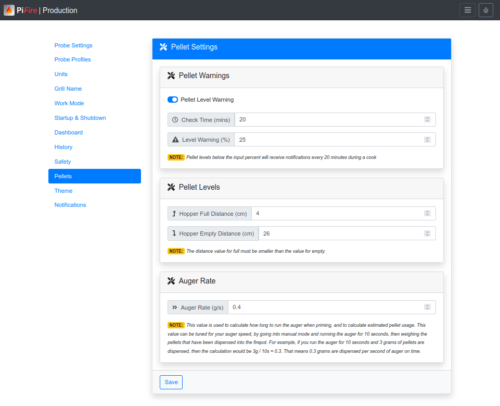Viewport: 500px width, 406px height.
Task: Save the pellet settings
Action: point(171,382)
